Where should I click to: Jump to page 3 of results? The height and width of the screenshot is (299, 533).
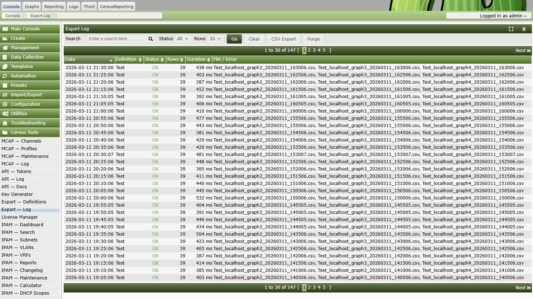pos(314,50)
